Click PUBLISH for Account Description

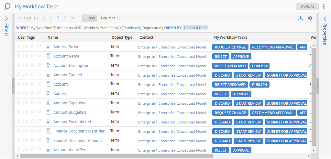(259, 66)
